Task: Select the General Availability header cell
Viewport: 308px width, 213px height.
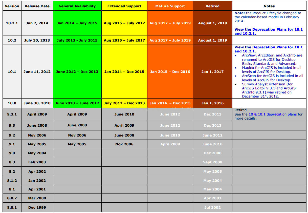Action: click(77, 6)
